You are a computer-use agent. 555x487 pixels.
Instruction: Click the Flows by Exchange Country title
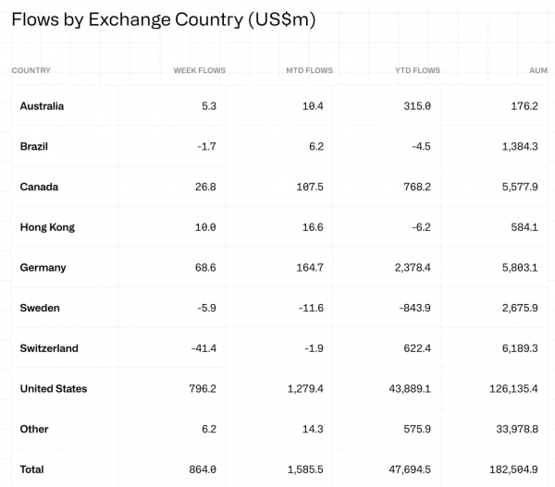tap(164, 19)
